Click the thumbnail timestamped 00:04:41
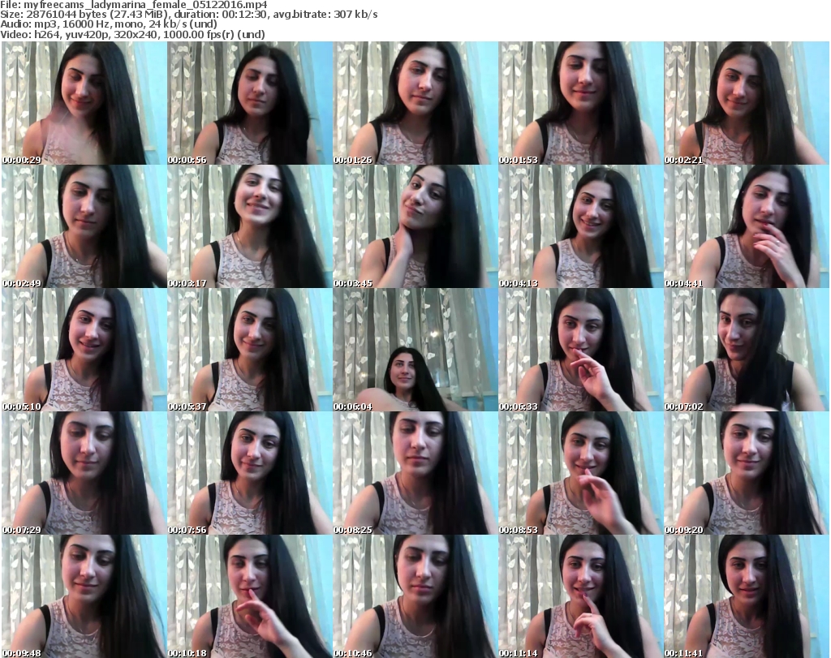 (x=746, y=226)
